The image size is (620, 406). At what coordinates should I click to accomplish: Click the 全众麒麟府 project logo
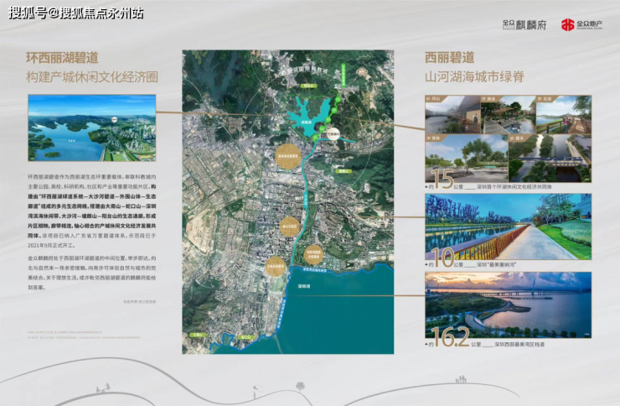(524, 24)
